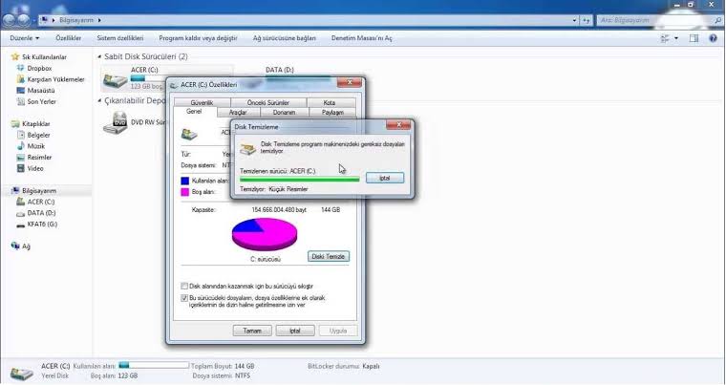Switch to Önceki Sürümler tab
The image size is (726, 385).
(268, 102)
